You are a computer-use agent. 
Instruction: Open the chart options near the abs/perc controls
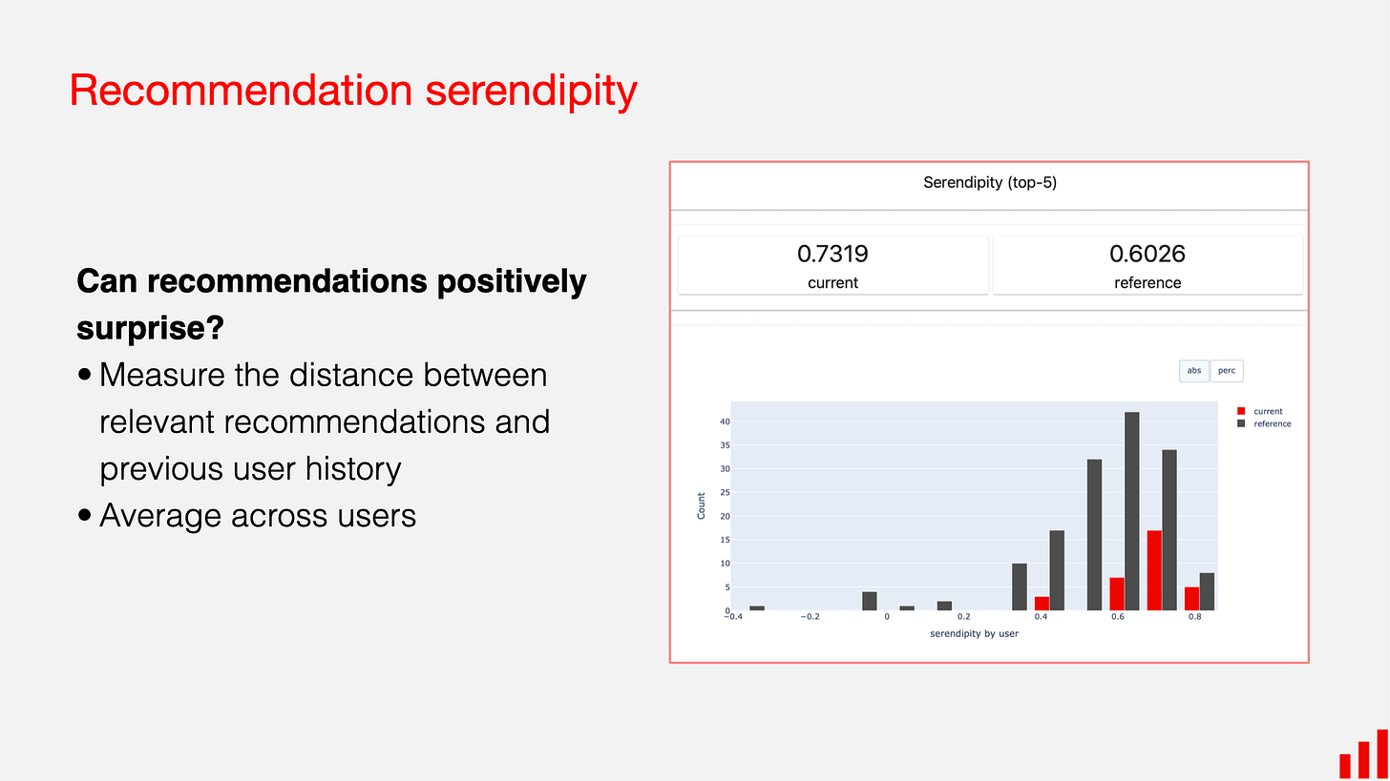[x=1211, y=370]
